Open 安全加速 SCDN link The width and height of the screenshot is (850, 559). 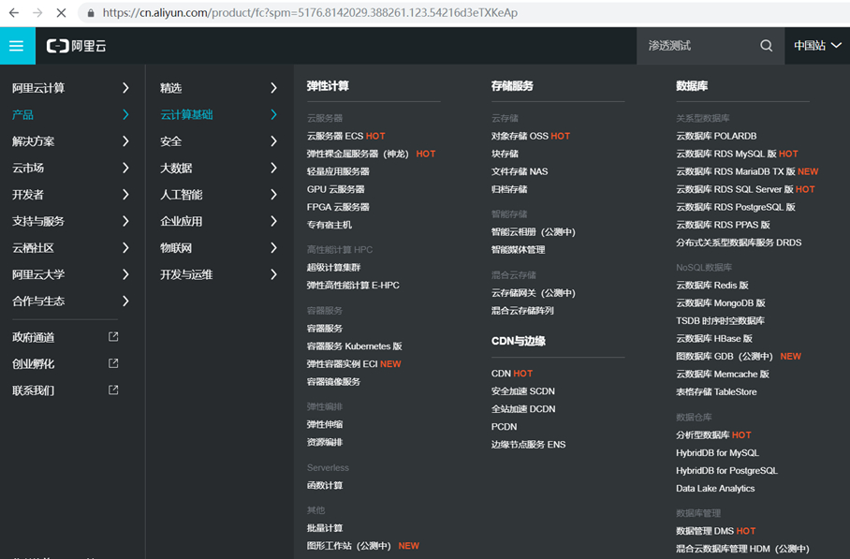click(523, 390)
